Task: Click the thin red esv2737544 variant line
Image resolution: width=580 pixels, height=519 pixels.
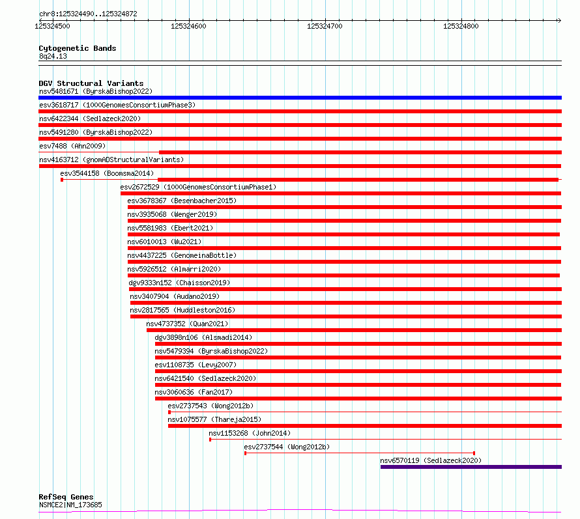Action: tap(360, 453)
